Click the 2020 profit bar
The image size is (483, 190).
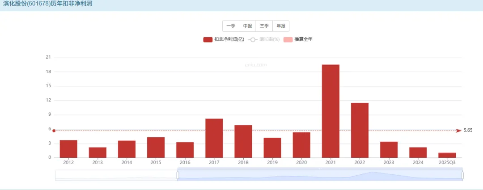301,145
